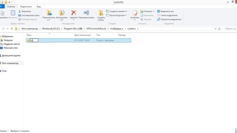Open the Переместить в folder icon

(49, 13)
